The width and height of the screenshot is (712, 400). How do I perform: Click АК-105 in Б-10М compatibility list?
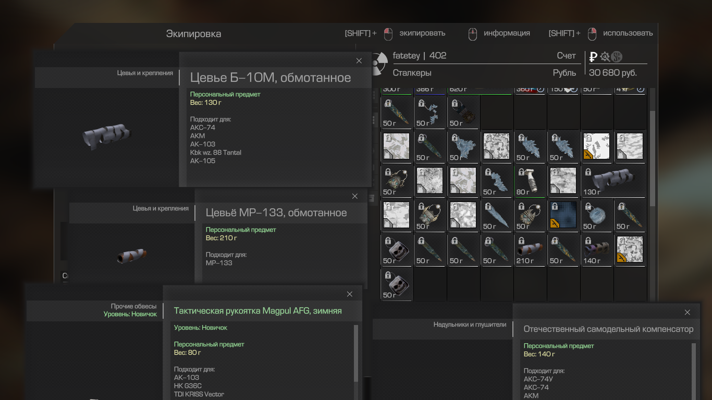[x=203, y=161]
